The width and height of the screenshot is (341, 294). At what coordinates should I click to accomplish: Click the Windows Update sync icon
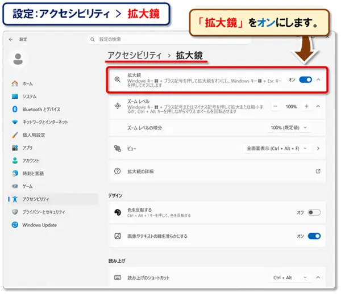pyautogui.click(x=15, y=225)
